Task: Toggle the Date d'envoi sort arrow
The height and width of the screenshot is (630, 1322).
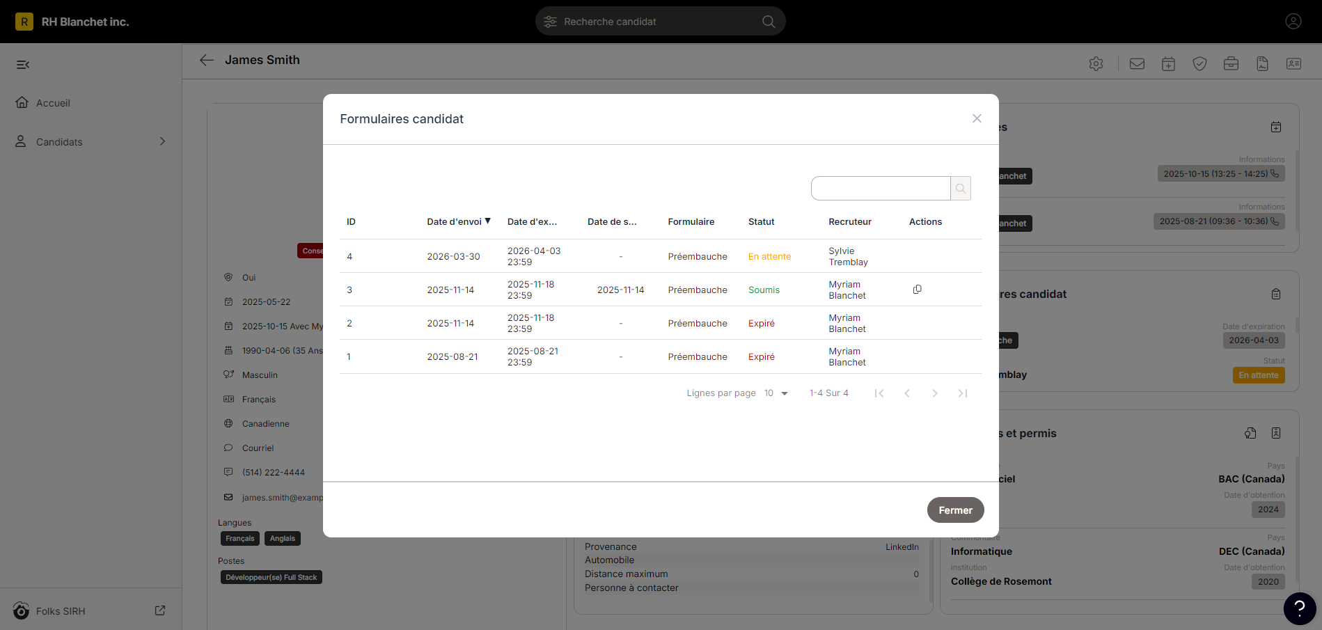Action: pos(488,221)
